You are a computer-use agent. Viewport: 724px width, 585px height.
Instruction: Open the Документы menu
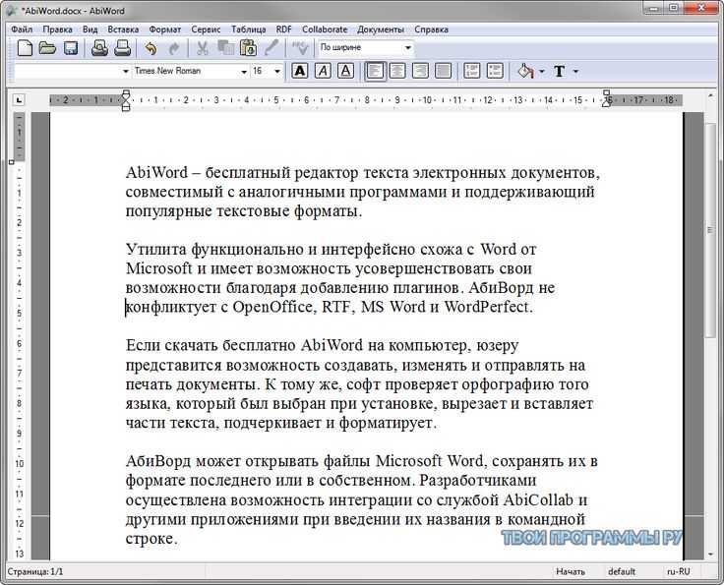point(381,29)
